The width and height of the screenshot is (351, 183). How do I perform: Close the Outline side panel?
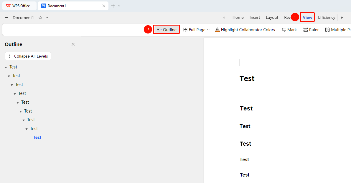(x=73, y=44)
